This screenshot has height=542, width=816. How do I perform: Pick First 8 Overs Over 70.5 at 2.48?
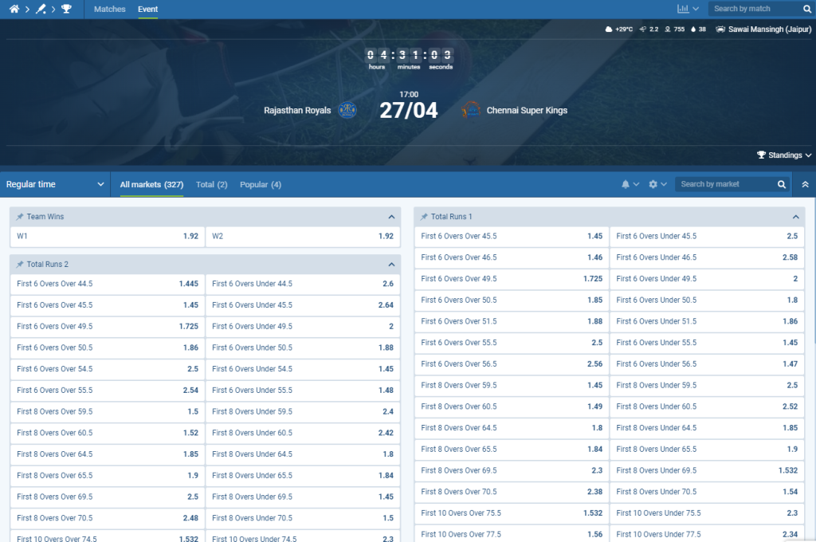108,519
